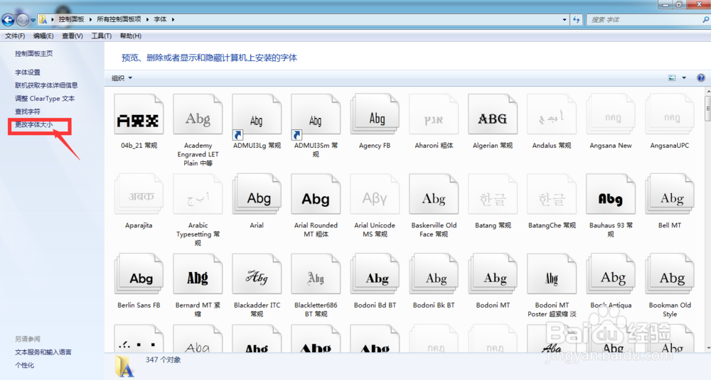Click 更改字体大小 link

click(34, 124)
